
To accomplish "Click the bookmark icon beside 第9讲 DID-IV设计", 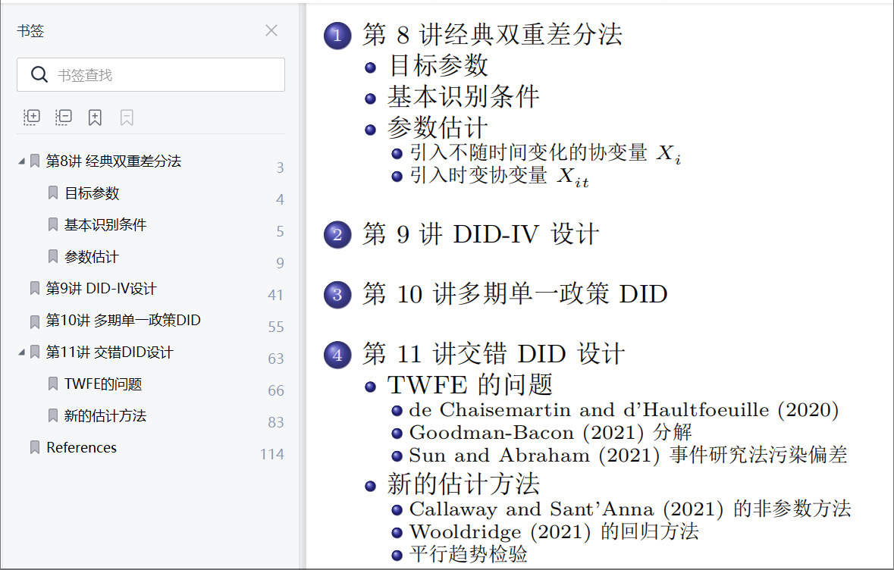I will [x=35, y=289].
